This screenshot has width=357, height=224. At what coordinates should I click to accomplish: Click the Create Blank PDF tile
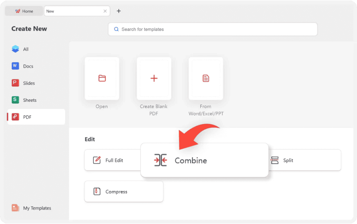pos(154,78)
